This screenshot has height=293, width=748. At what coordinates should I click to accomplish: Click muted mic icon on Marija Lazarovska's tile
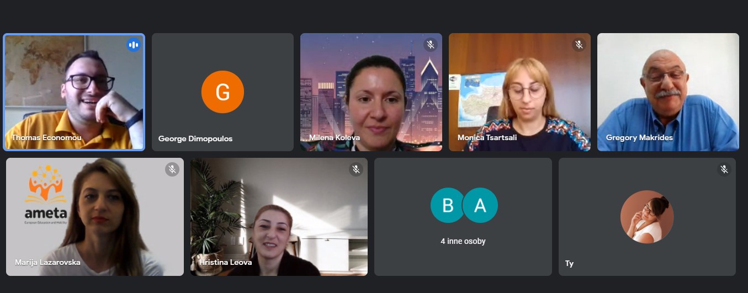click(x=172, y=169)
